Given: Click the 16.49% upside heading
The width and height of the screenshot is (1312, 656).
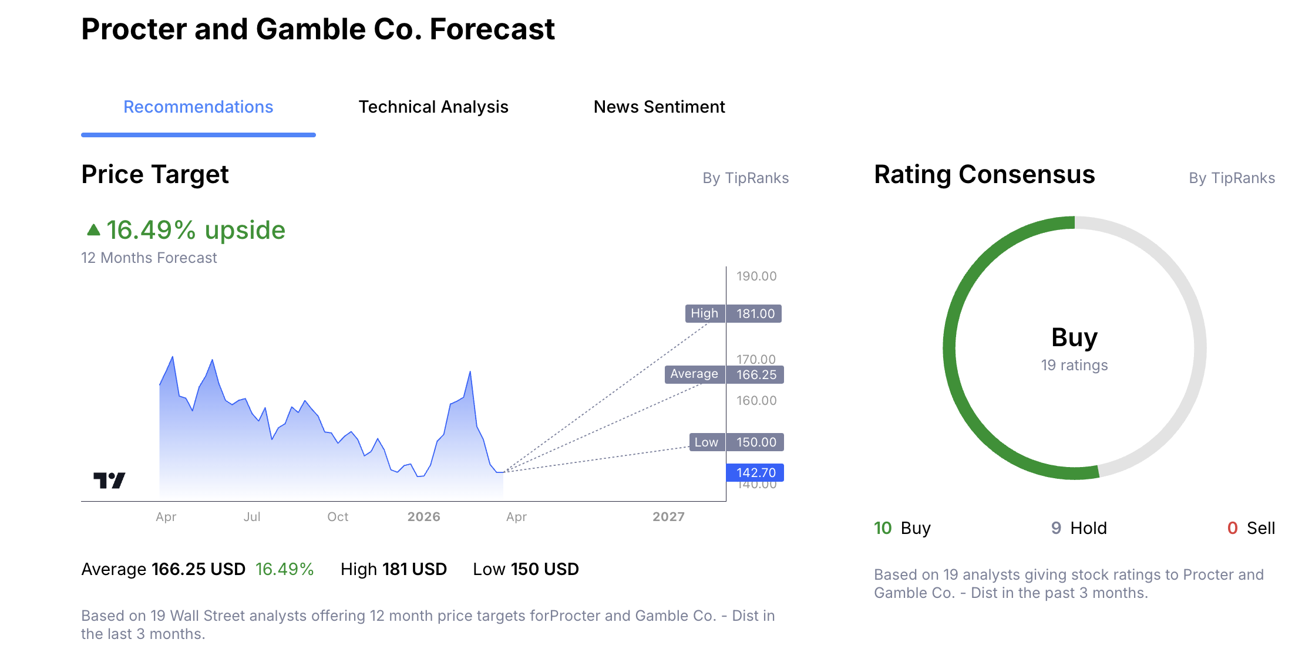Looking at the screenshot, I should coord(196,229).
